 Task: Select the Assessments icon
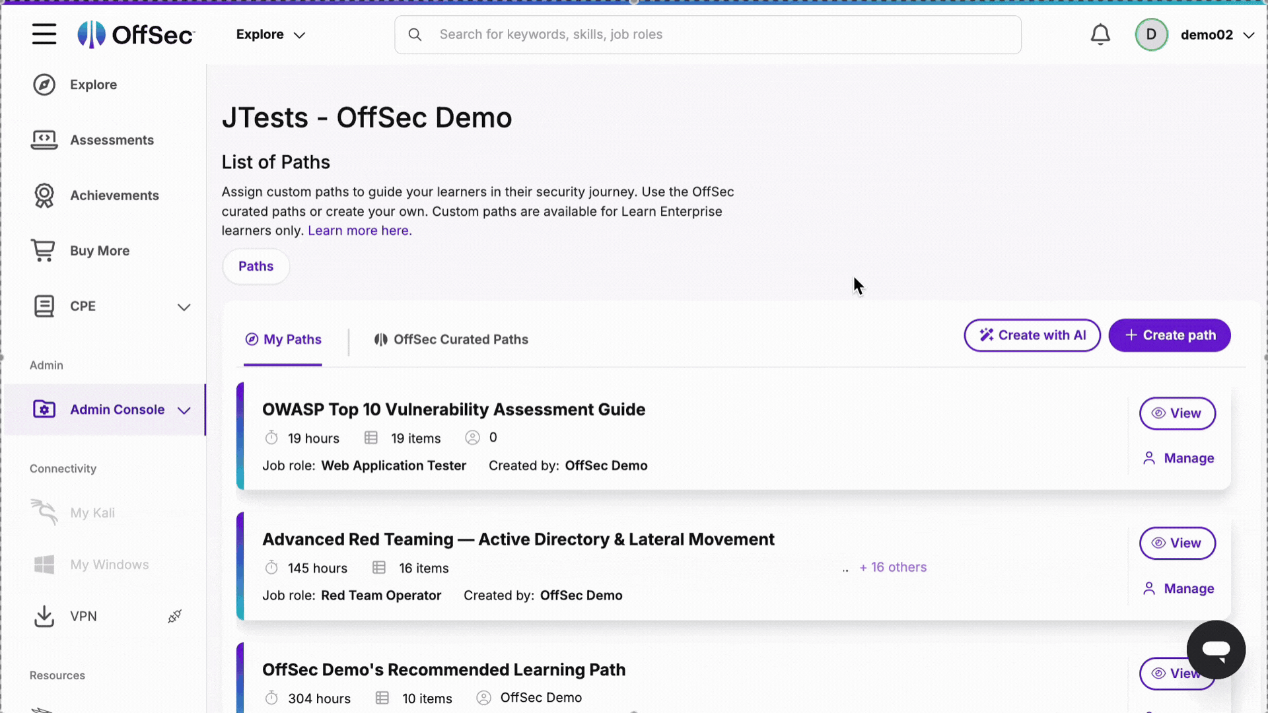pyautogui.click(x=44, y=140)
